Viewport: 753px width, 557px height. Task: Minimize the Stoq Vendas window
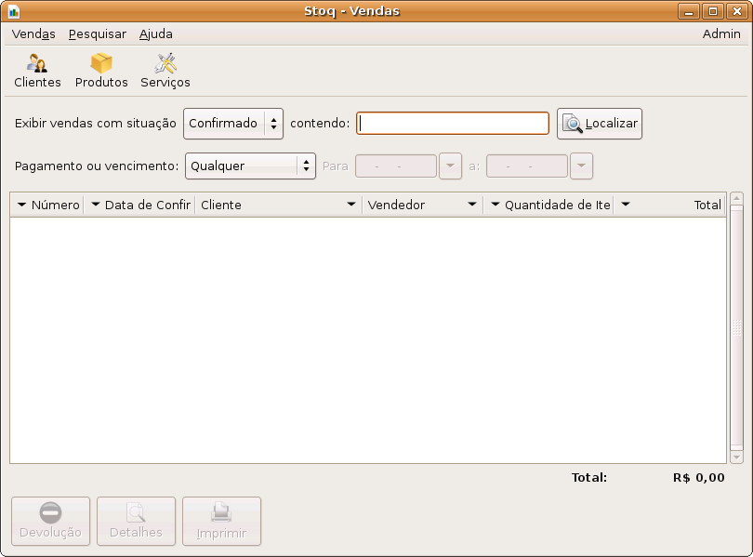[689, 11]
